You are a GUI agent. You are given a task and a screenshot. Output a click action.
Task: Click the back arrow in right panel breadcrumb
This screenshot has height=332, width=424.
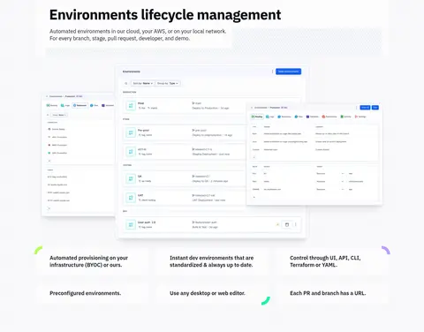[x=252, y=108]
